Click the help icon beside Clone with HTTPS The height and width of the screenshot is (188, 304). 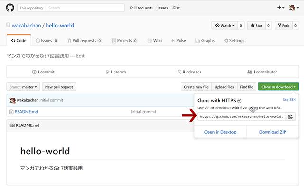point(239,101)
